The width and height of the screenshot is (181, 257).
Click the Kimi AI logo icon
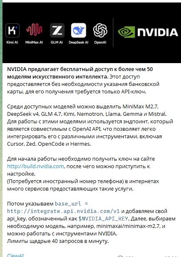(x=12, y=30)
